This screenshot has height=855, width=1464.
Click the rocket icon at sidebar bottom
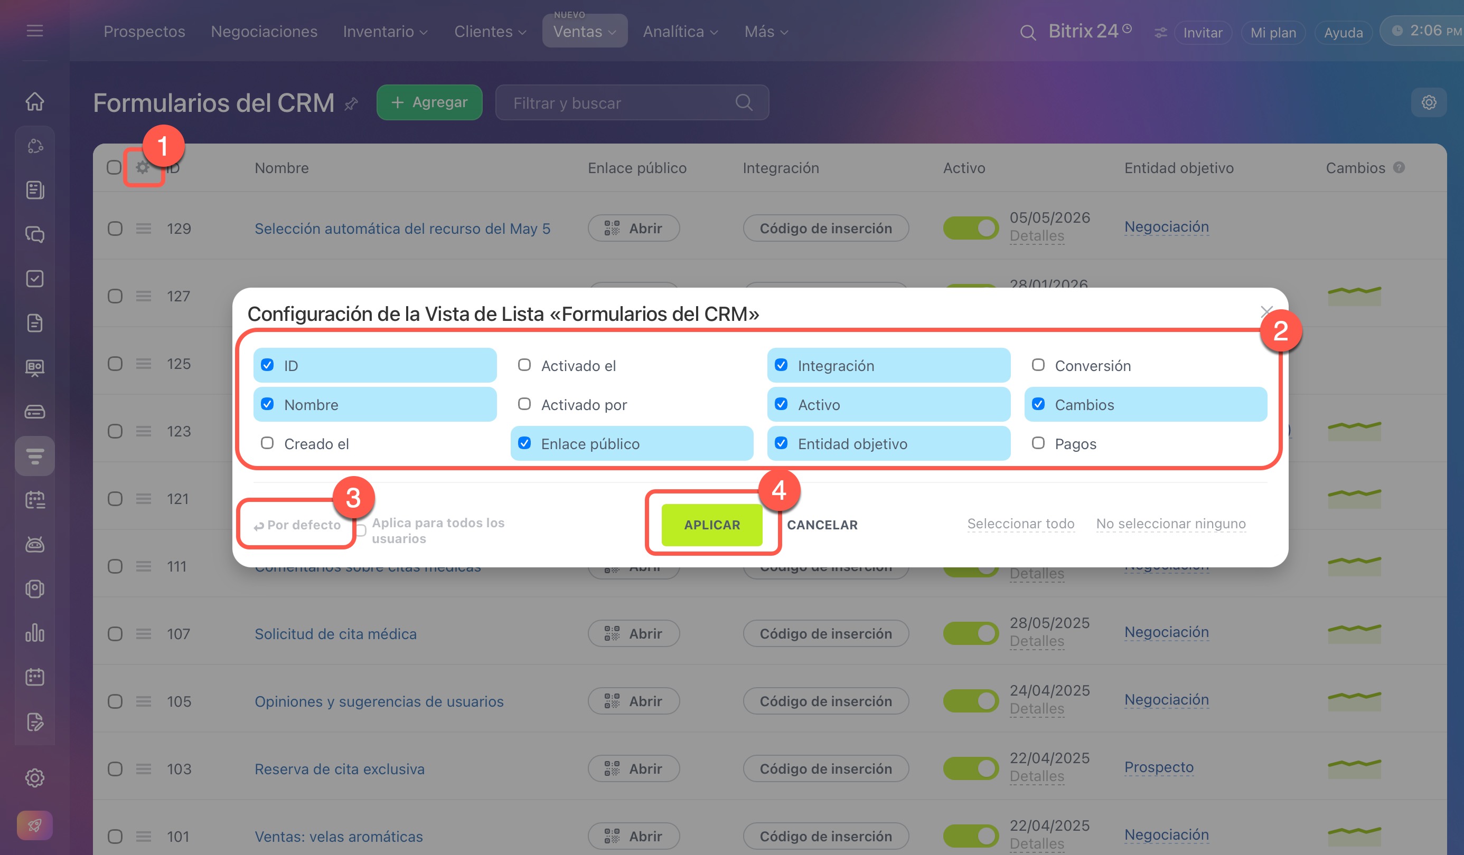point(35,825)
